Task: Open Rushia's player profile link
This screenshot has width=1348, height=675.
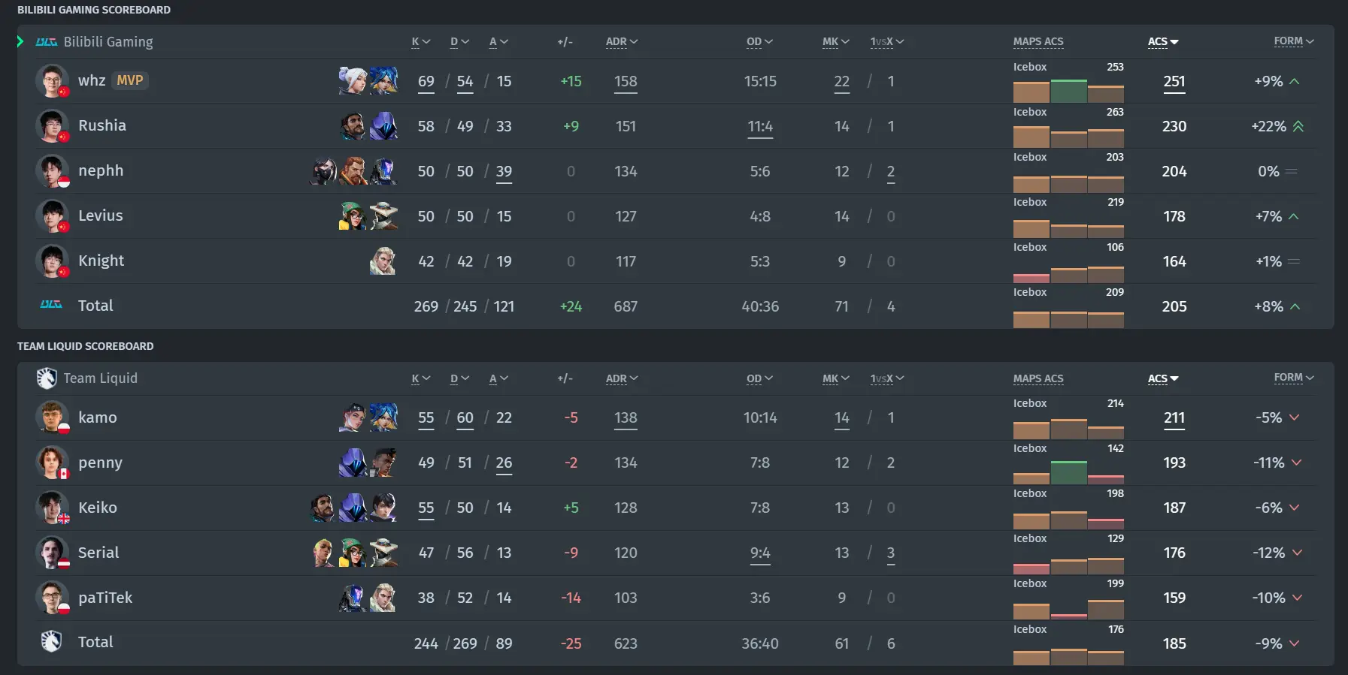Action: [x=102, y=125]
